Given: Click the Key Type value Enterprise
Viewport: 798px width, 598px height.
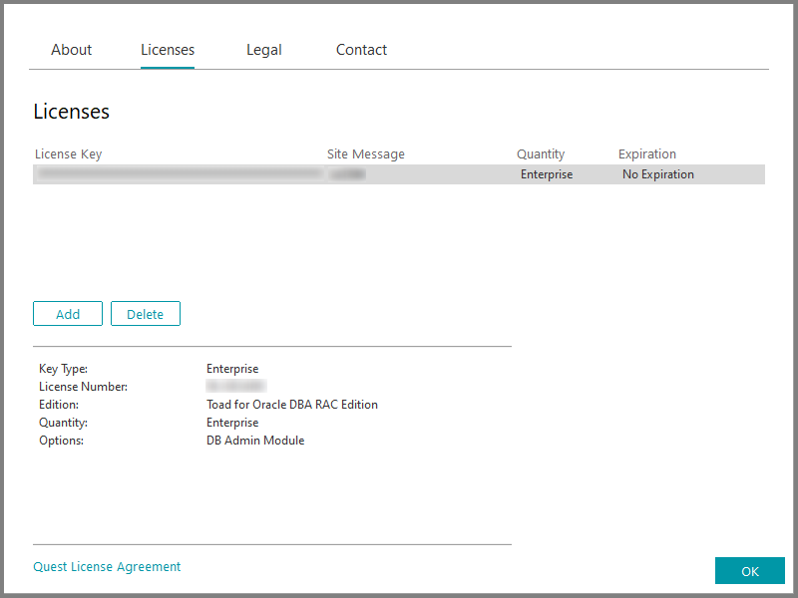Looking at the screenshot, I should pos(232,369).
